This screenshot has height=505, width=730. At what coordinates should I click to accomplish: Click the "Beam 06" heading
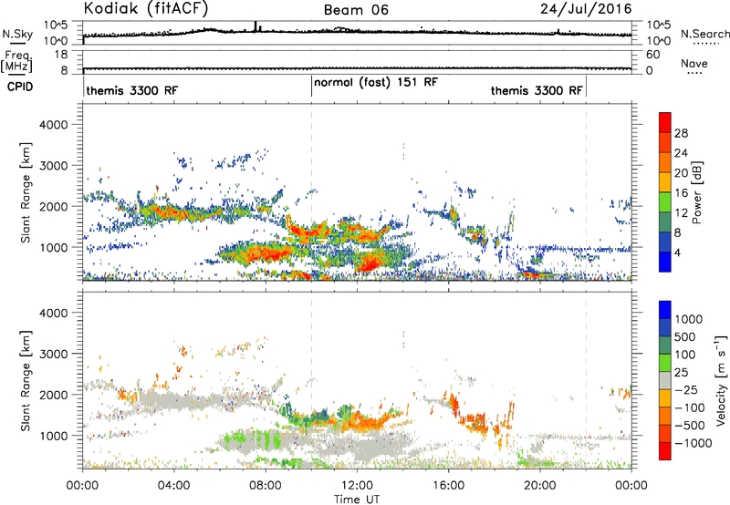(x=356, y=10)
